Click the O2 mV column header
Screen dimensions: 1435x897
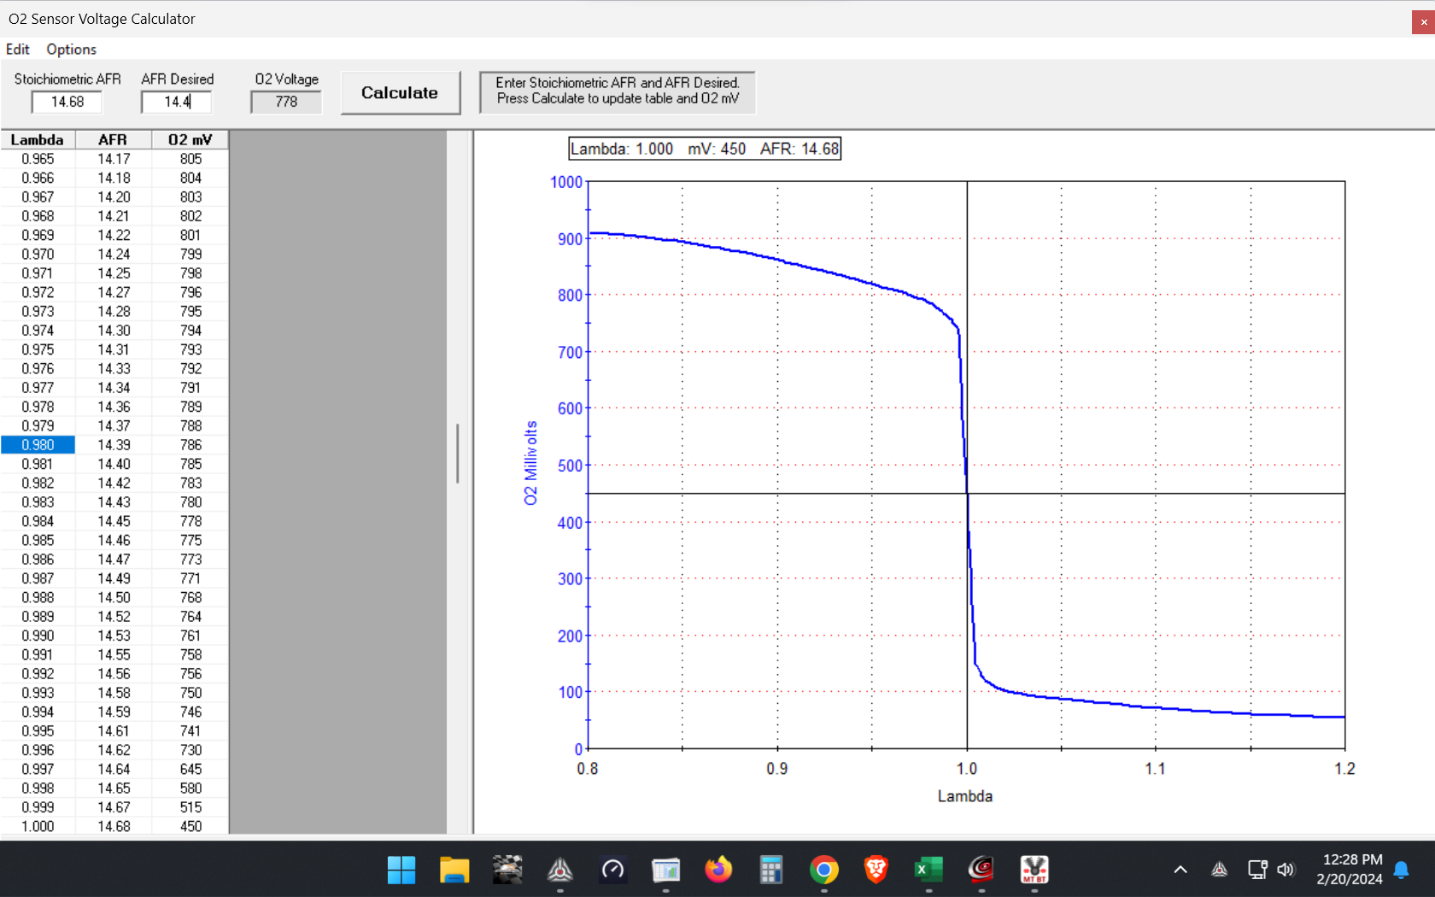click(x=190, y=140)
